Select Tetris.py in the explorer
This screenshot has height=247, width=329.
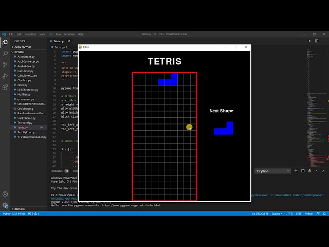click(23, 128)
